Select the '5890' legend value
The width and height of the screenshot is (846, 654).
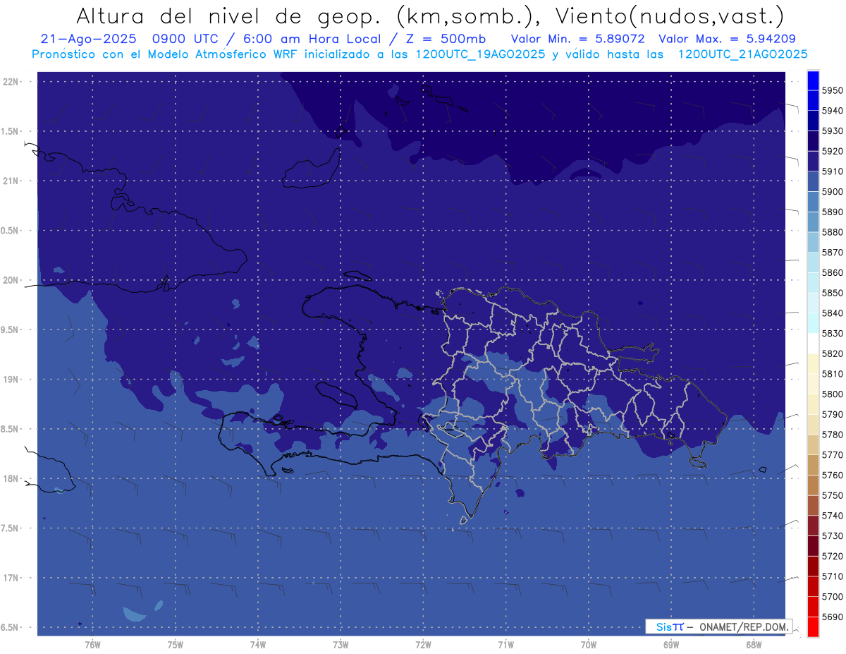[833, 212]
